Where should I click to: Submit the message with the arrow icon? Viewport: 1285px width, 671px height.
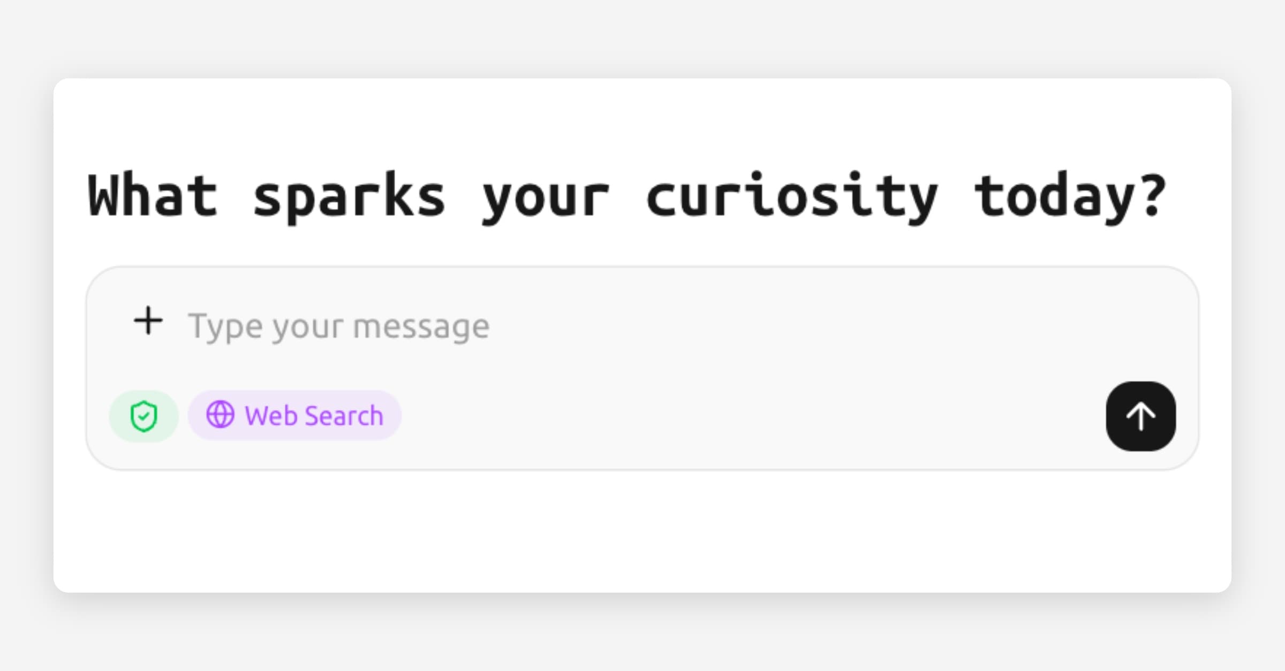(1140, 416)
